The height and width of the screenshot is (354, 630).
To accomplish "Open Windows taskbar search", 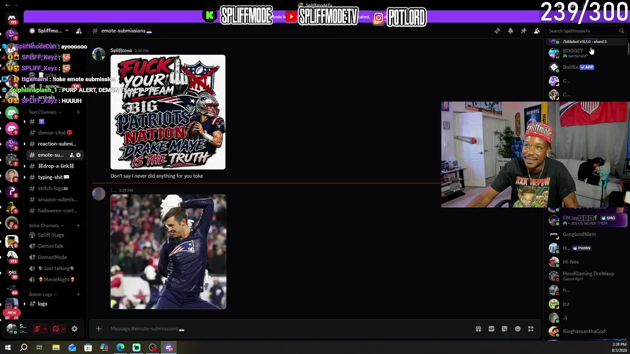I will (24, 348).
